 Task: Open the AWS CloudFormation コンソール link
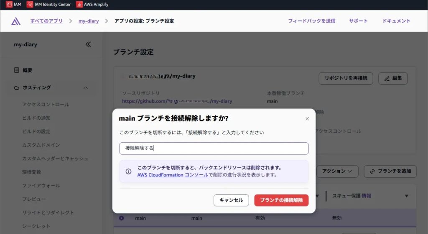coord(173,175)
